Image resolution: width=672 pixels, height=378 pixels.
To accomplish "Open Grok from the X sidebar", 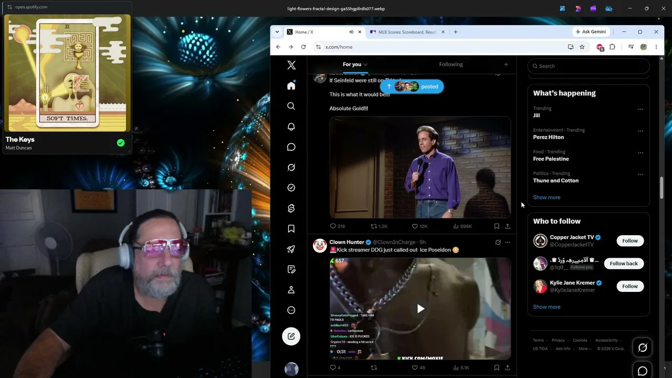I will point(291,167).
